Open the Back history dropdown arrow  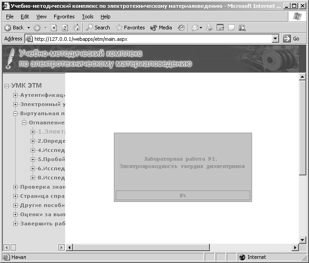28,28
